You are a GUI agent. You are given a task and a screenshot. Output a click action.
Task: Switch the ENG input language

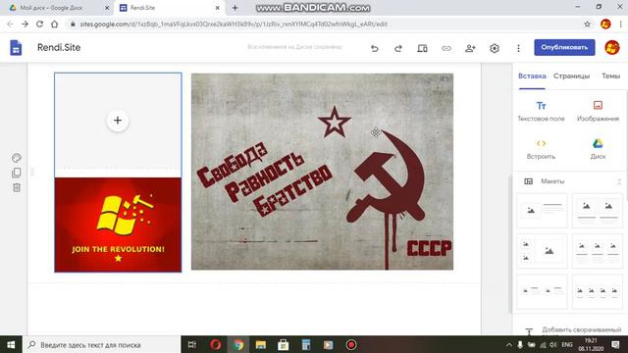(x=567, y=344)
